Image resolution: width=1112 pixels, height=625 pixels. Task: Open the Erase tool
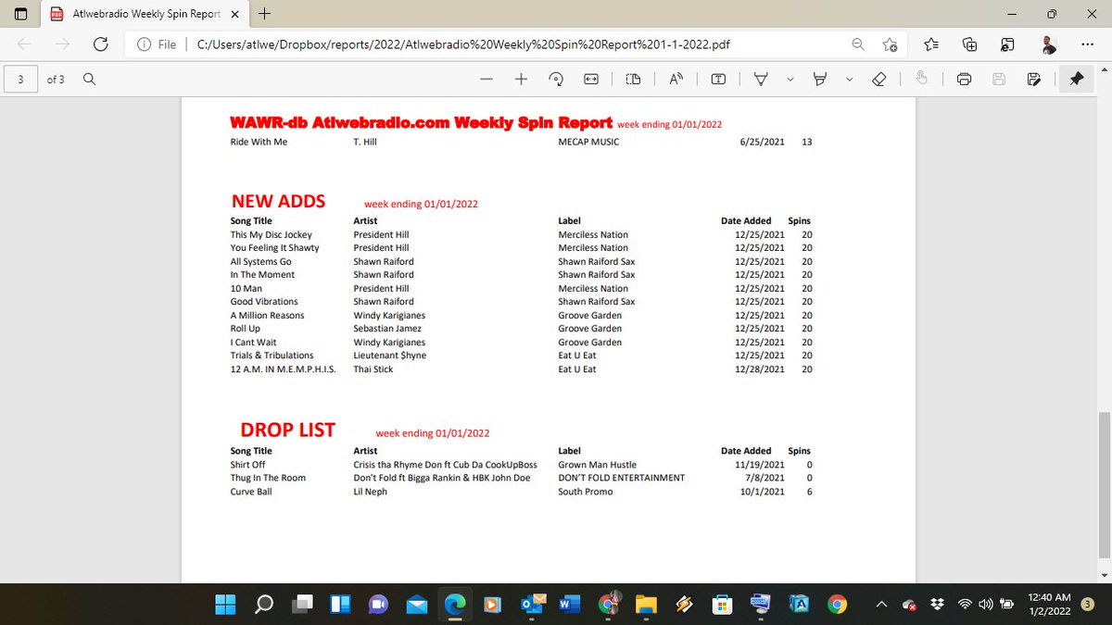[879, 79]
